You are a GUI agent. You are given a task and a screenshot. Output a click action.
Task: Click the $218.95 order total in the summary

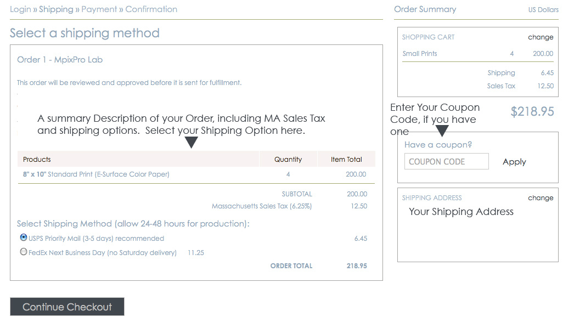tap(532, 112)
